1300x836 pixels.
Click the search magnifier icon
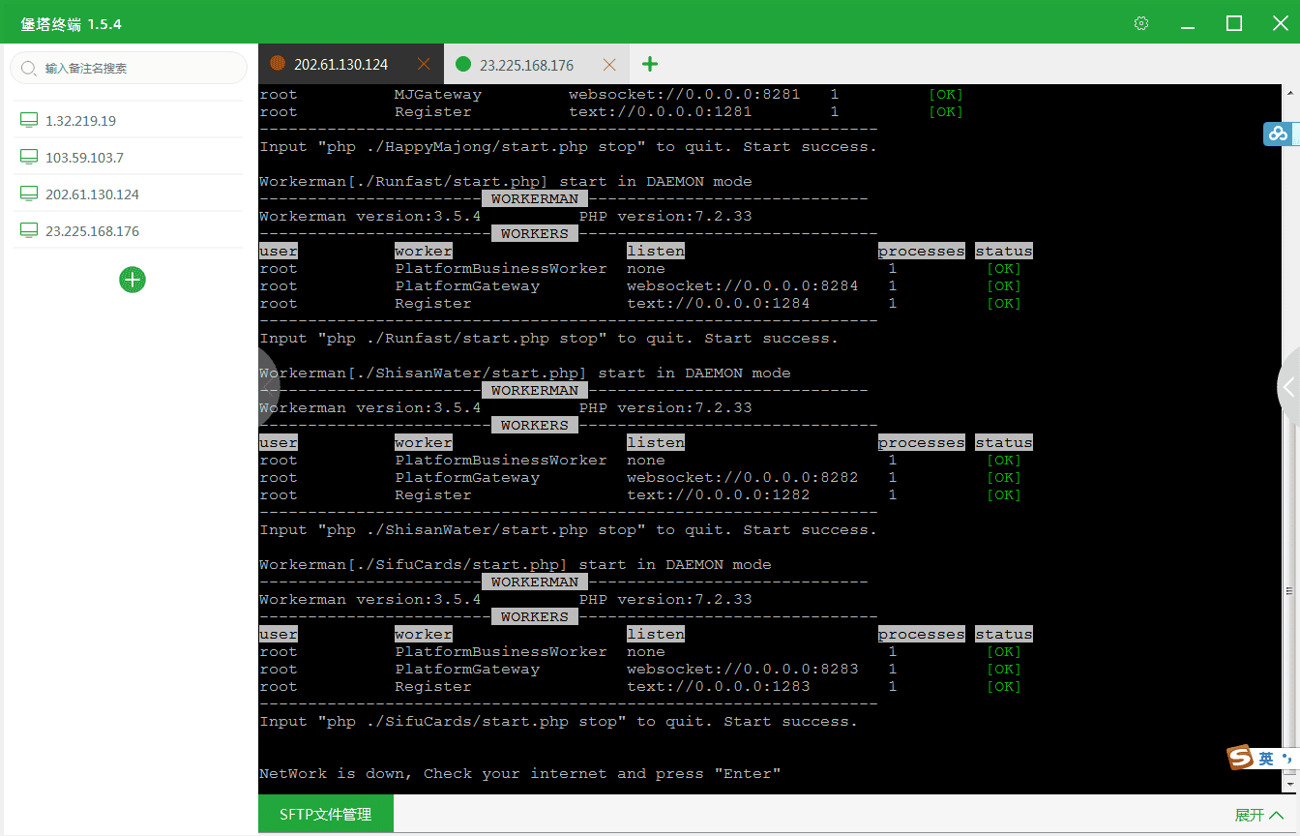click(28, 69)
